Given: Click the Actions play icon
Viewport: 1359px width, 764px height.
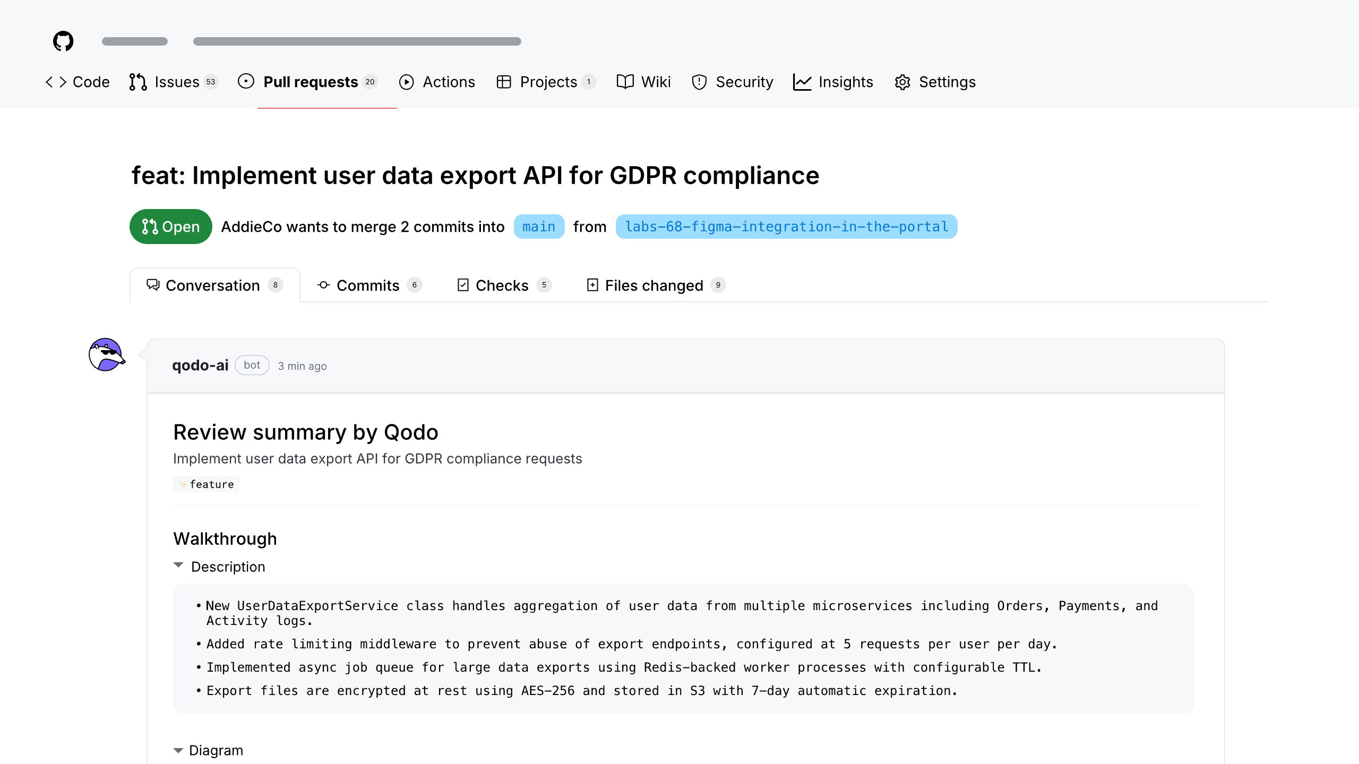Looking at the screenshot, I should coord(406,82).
